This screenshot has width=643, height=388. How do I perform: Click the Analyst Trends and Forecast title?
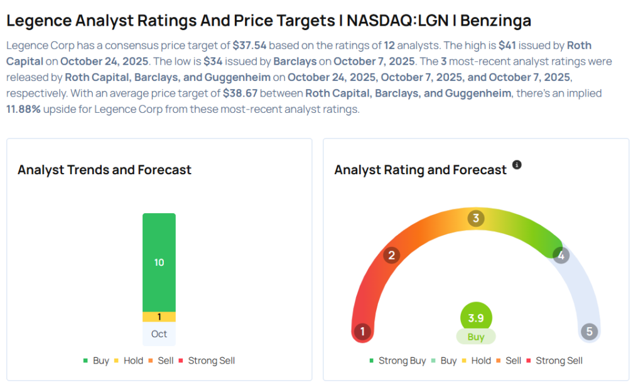(104, 170)
